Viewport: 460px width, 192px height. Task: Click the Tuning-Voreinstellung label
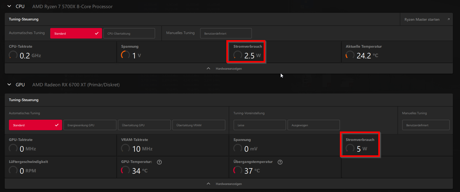pos(249,113)
